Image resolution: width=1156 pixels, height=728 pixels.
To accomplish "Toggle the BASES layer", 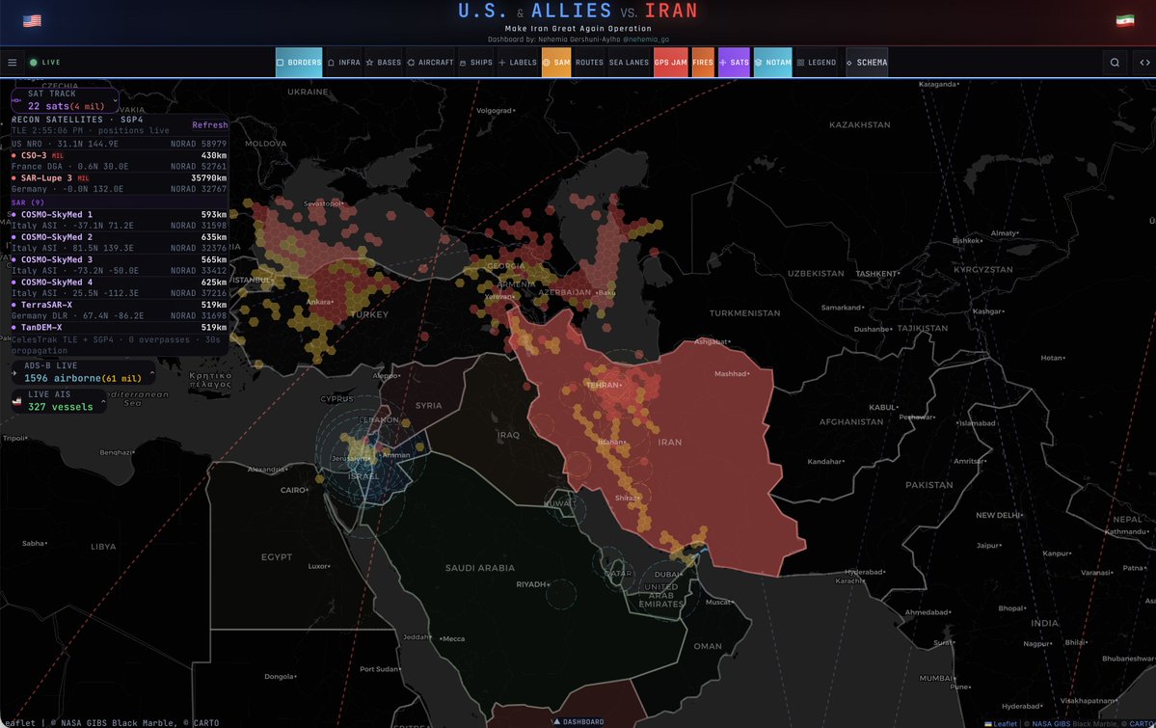I will click(384, 63).
